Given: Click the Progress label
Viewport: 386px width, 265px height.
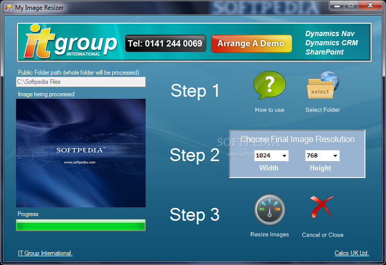Looking at the screenshot, I should (28, 214).
